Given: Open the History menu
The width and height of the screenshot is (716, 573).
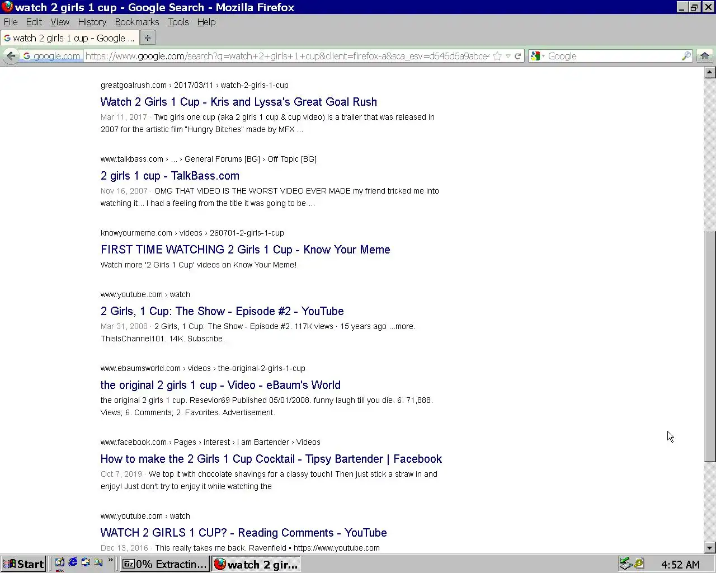Looking at the screenshot, I should pos(92,22).
